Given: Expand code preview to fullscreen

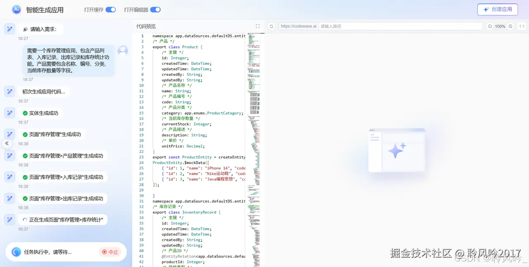Looking at the screenshot, I should point(258,26).
